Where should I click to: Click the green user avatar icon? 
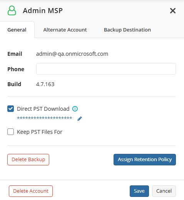pos(12,10)
